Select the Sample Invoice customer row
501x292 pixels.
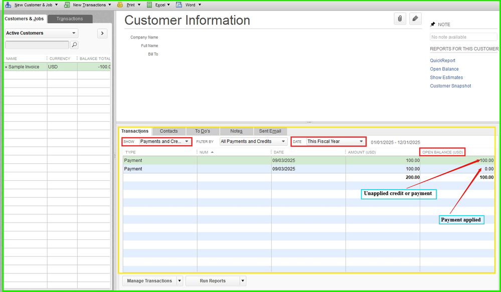point(25,67)
